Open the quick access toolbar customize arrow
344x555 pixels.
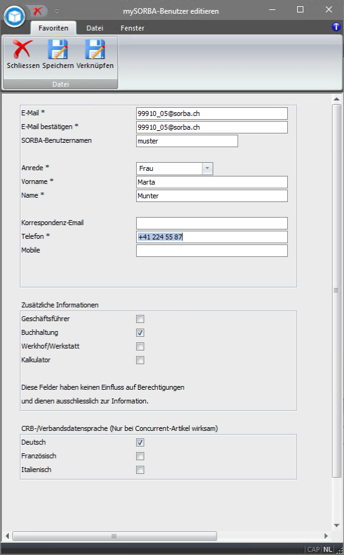[x=57, y=11]
